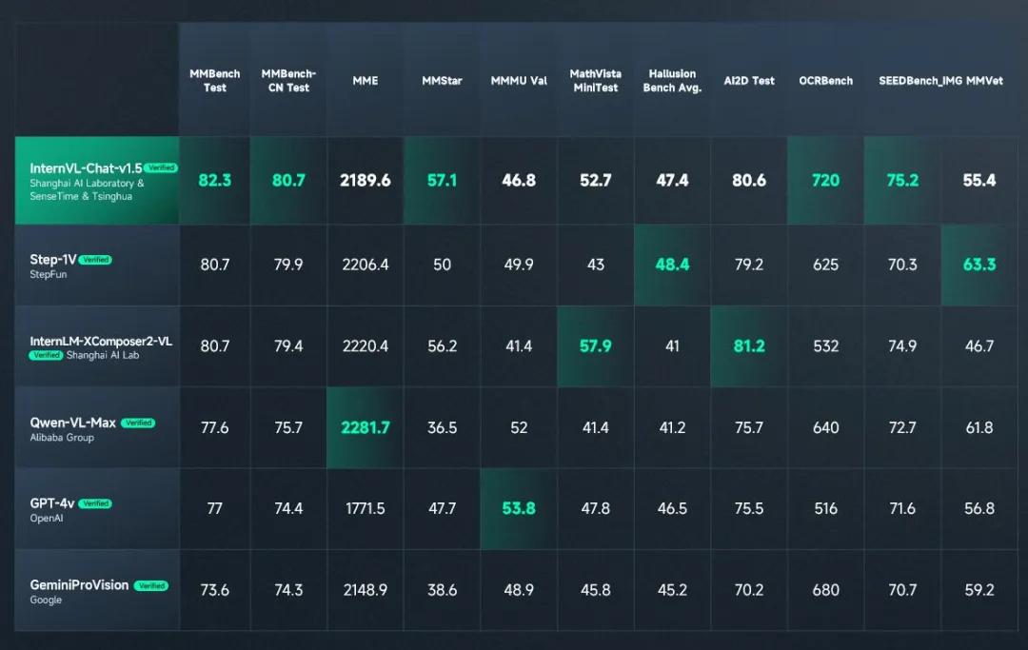This screenshot has height=650, width=1028.
Task: Select GeminiProVision's 59.2 MMVet score
Action: (x=979, y=590)
